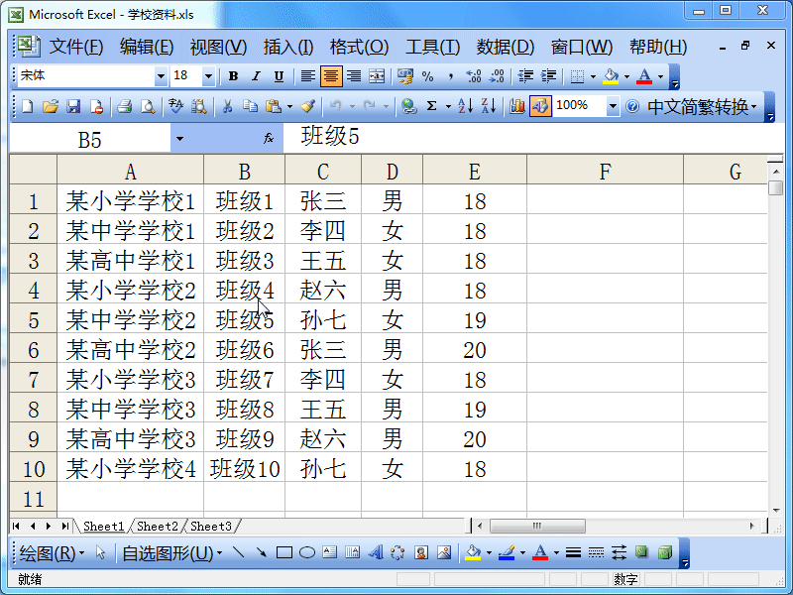Switch to the Sheet2 tab
The image size is (793, 595).
pos(158,527)
